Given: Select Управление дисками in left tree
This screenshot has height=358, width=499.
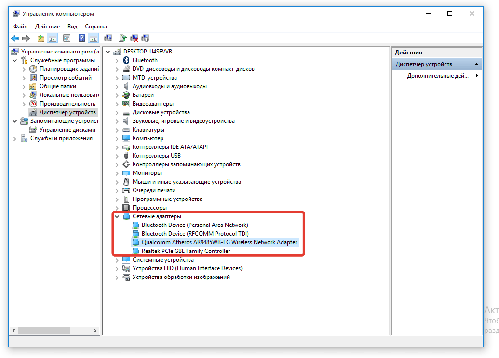Looking at the screenshot, I should coord(67,130).
